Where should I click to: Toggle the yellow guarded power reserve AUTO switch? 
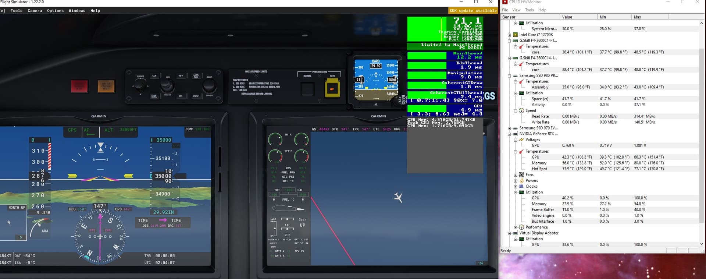tap(332, 89)
